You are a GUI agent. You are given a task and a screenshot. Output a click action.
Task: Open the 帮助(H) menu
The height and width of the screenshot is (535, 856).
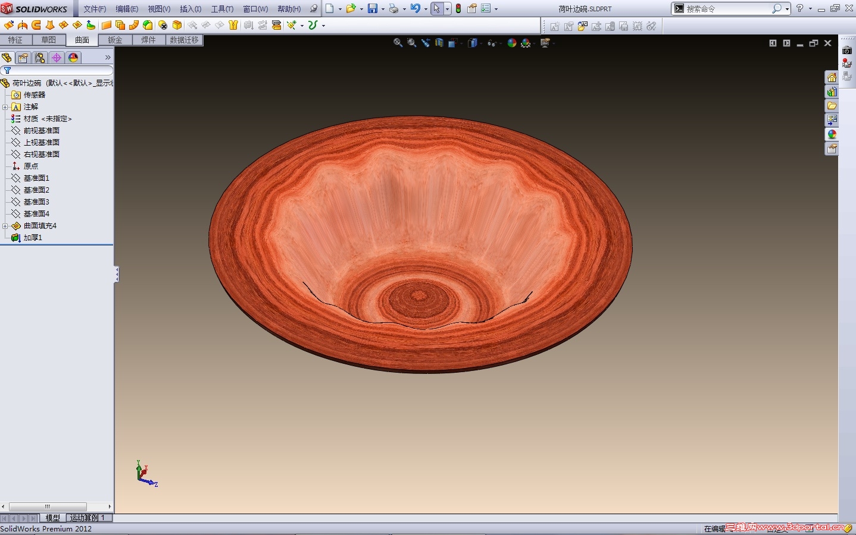pos(289,9)
